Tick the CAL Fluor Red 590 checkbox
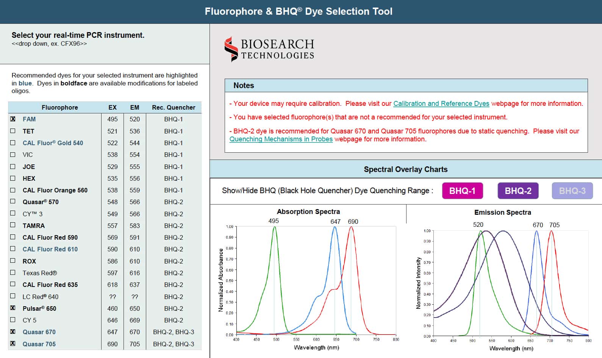This screenshot has width=602, height=358. pyautogui.click(x=13, y=237)
